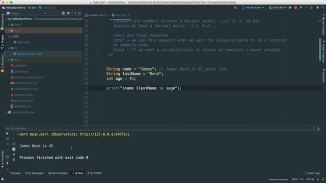Open the main.dart run configuration dropdown
The image size is (326, 183).
(278, 8)
